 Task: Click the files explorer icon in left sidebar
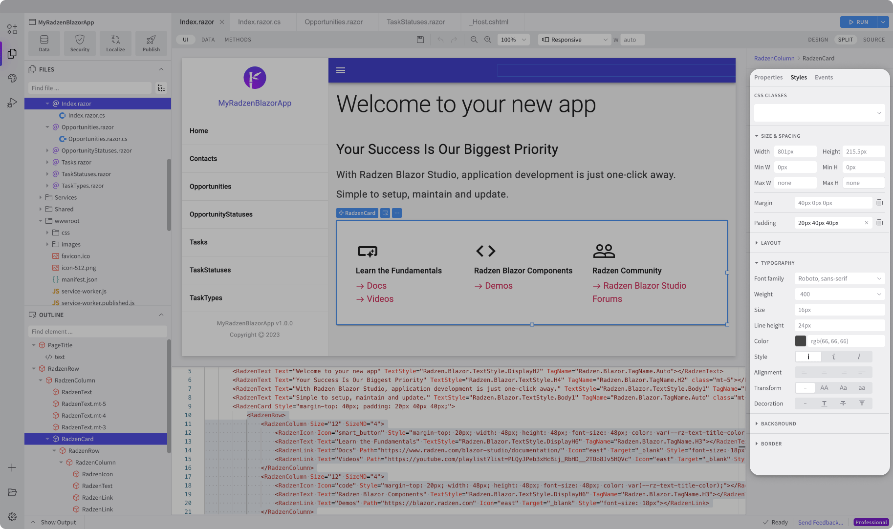12,54
